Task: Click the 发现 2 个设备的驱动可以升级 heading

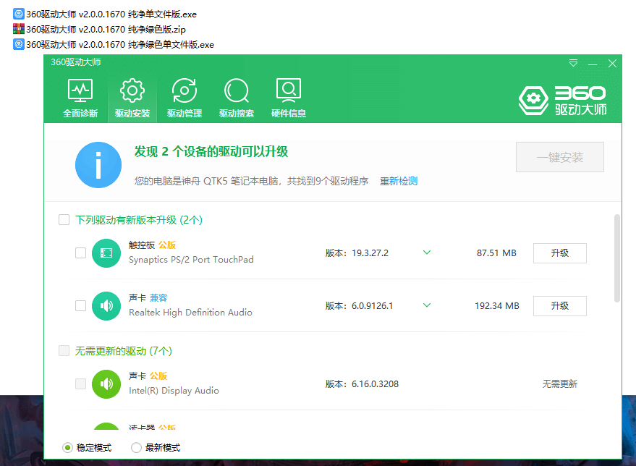Action: [x=211, y=151]
